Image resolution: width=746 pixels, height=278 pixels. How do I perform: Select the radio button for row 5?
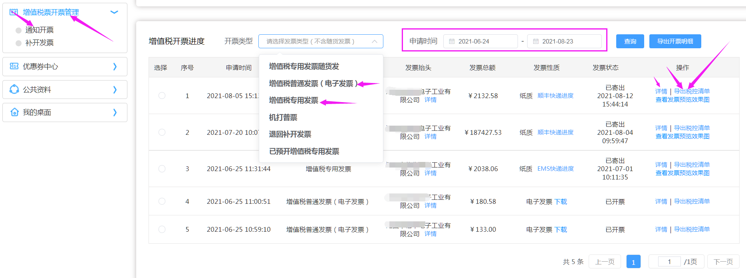162,229
